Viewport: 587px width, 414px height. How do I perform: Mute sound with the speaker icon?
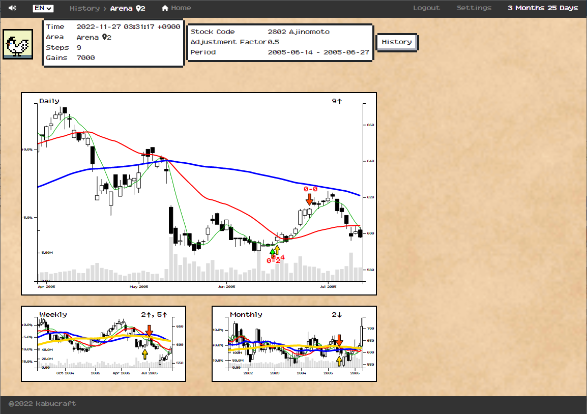12,8
